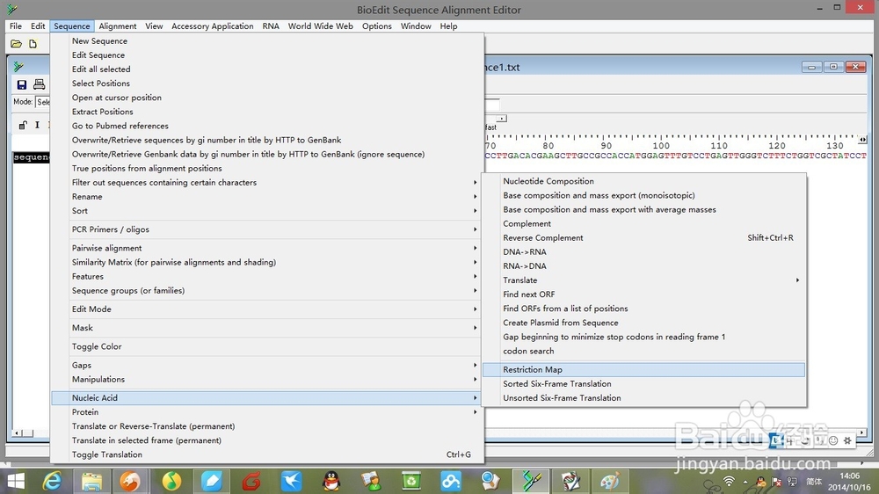Expand the Rename submenu

pyautogui.click(x=267, y=196)
